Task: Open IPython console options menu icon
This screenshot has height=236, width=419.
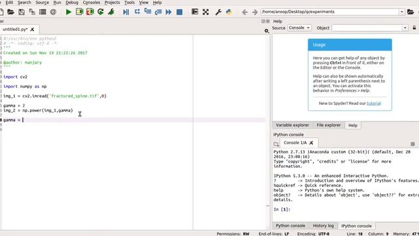Action: [x=412, y=144]
